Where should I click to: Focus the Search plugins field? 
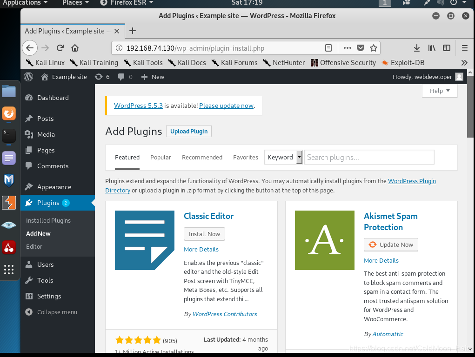point(369,157)
